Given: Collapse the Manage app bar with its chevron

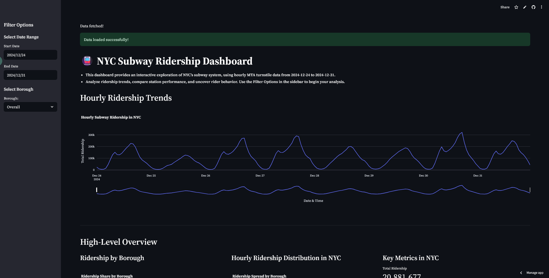Looking at the screenshot, I should click(521, 273).
